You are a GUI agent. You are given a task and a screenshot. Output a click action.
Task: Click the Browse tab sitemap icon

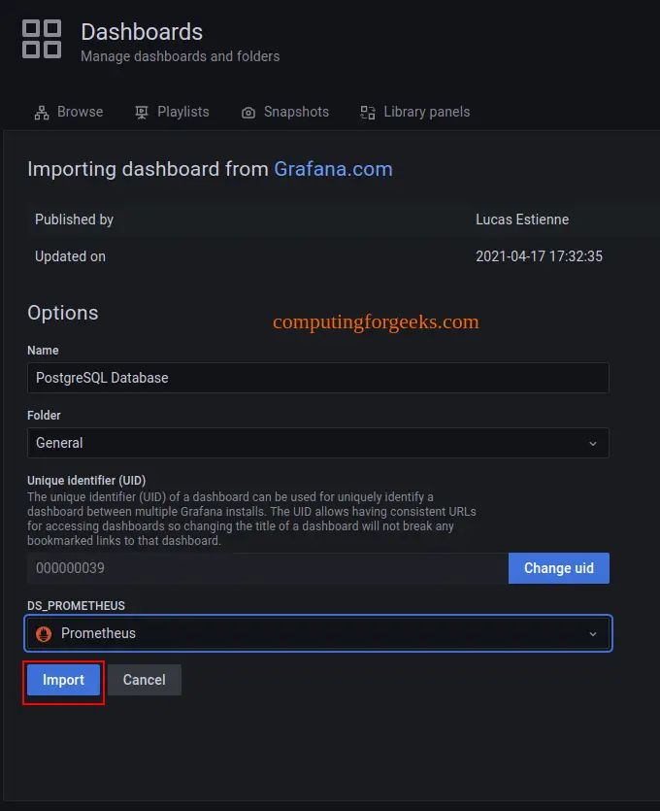pyautogui.click(x=42, y=113)
